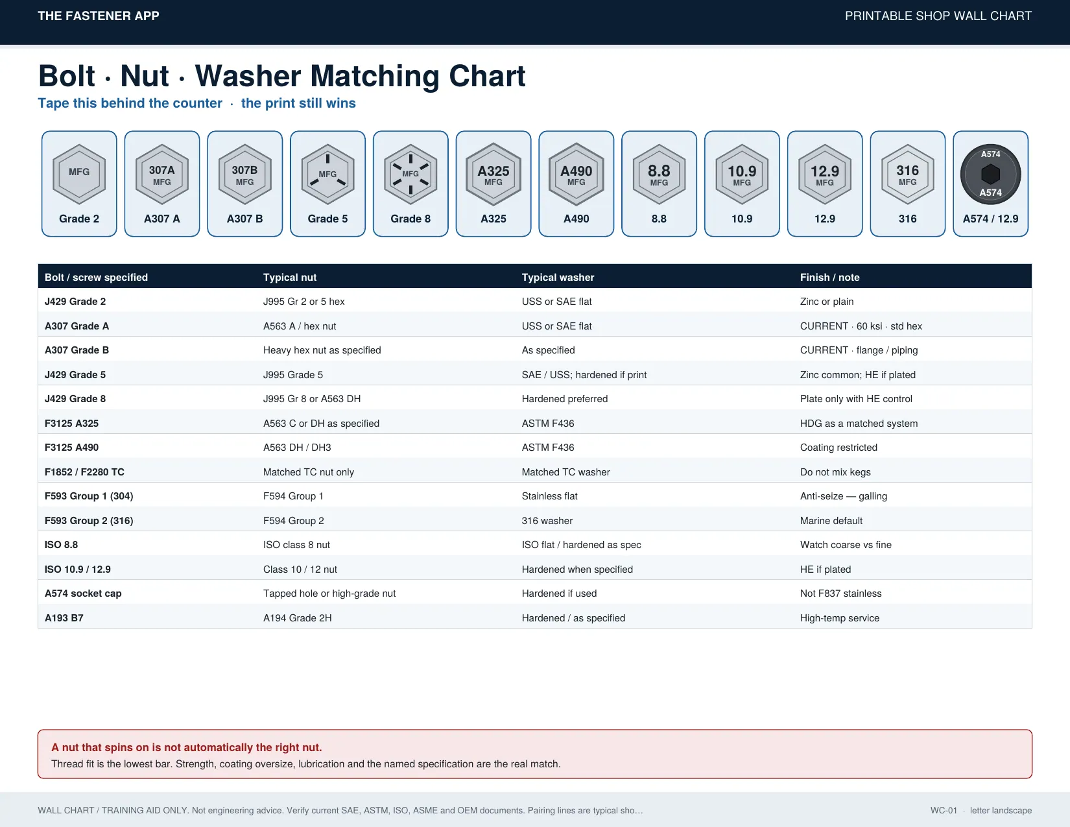1070x827 pixels.
Task: Click 'HDG as a matched system' note
Action: [x=859, y=424]
